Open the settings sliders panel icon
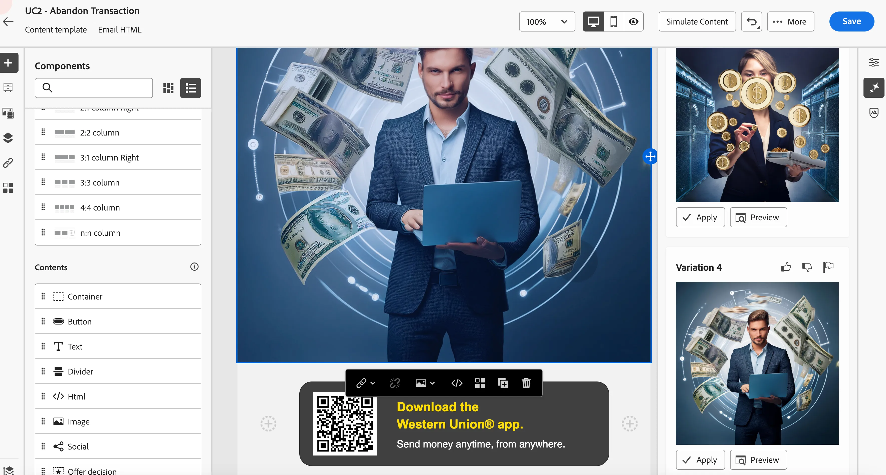 (874, 62)
